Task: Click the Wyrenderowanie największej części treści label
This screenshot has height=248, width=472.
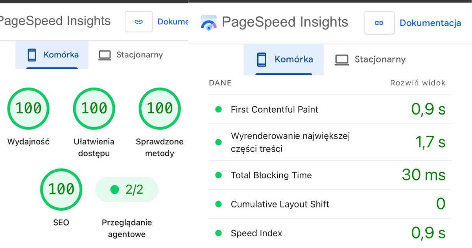Action: [x=290, y=142]
